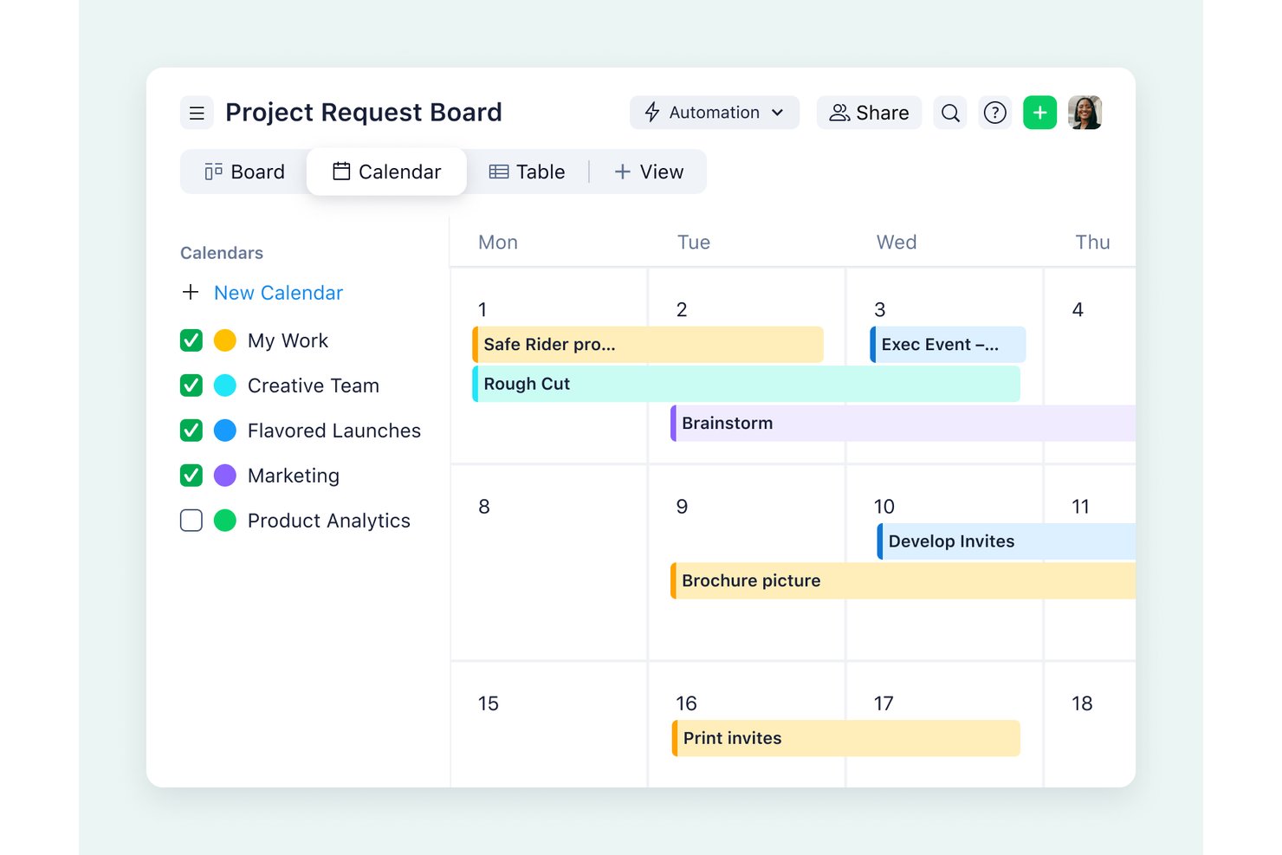Image resolution: width=1282 pixels, height=855 pixels.
Task: Open the help question mark icon
Action: point(995,113)
